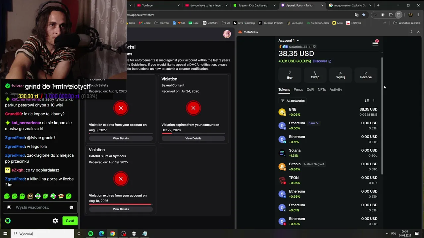
Task: Open the Chrome extensions puzzle icon
Action: point(391,15)
